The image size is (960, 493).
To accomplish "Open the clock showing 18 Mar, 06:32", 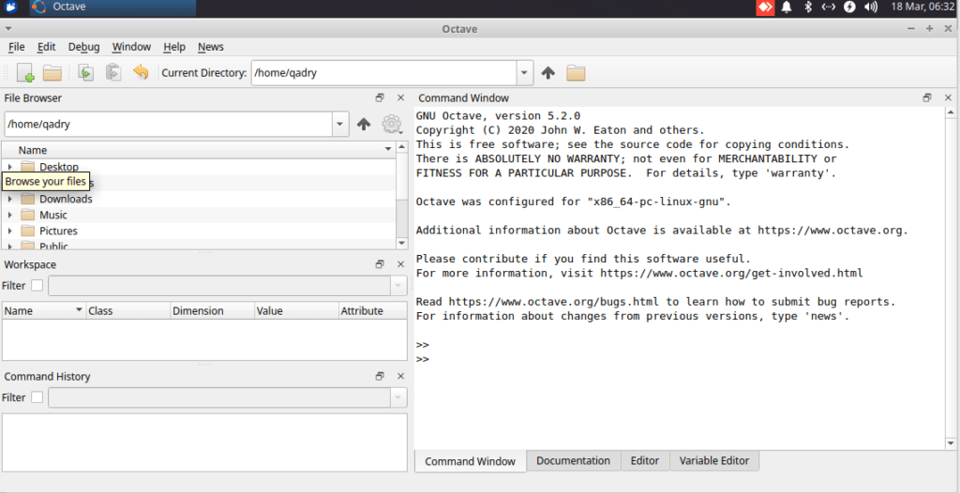I will click(921, 7).
